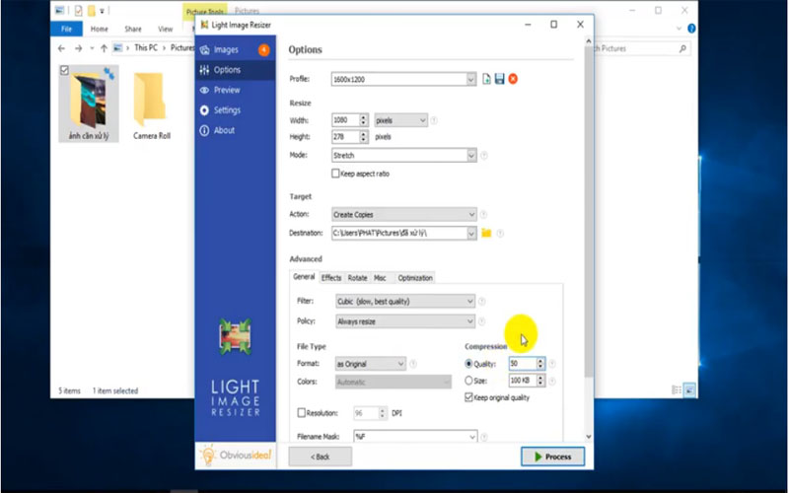Open the Format dropdown as Original
This screenshot has height=493, width=789.
click(x=371, y=364)
